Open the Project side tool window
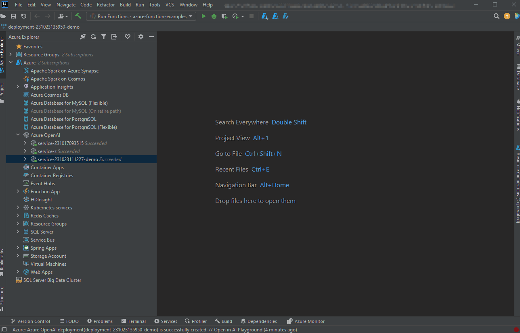The height and width of the screenshot is (333, 520). point(2,93)
